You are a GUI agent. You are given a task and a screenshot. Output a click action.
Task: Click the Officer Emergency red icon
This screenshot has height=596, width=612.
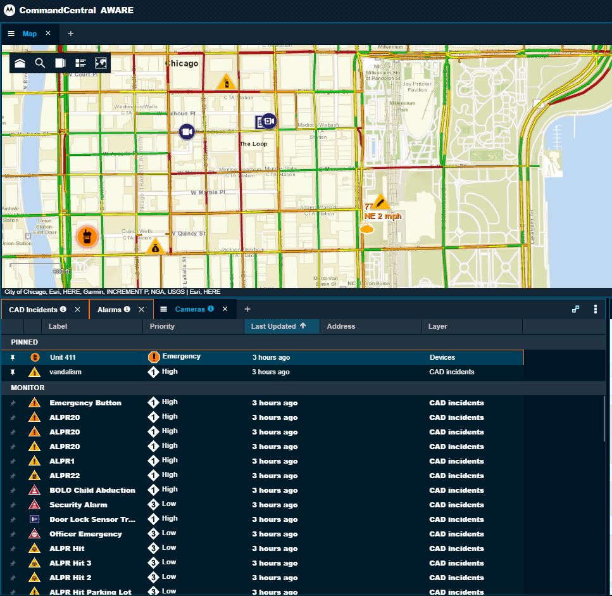(34, 533)
